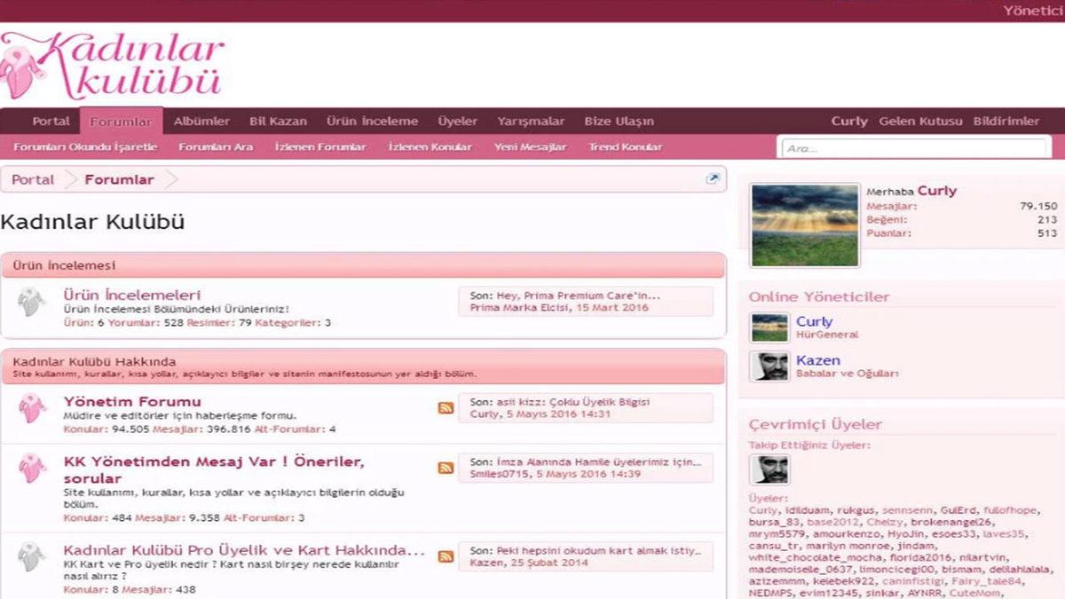Image resolution: width=1065 pixels, height=599 pixels.
Task: Open the Albümler tab
Action: pyautogui.click(x=201, y=122)
